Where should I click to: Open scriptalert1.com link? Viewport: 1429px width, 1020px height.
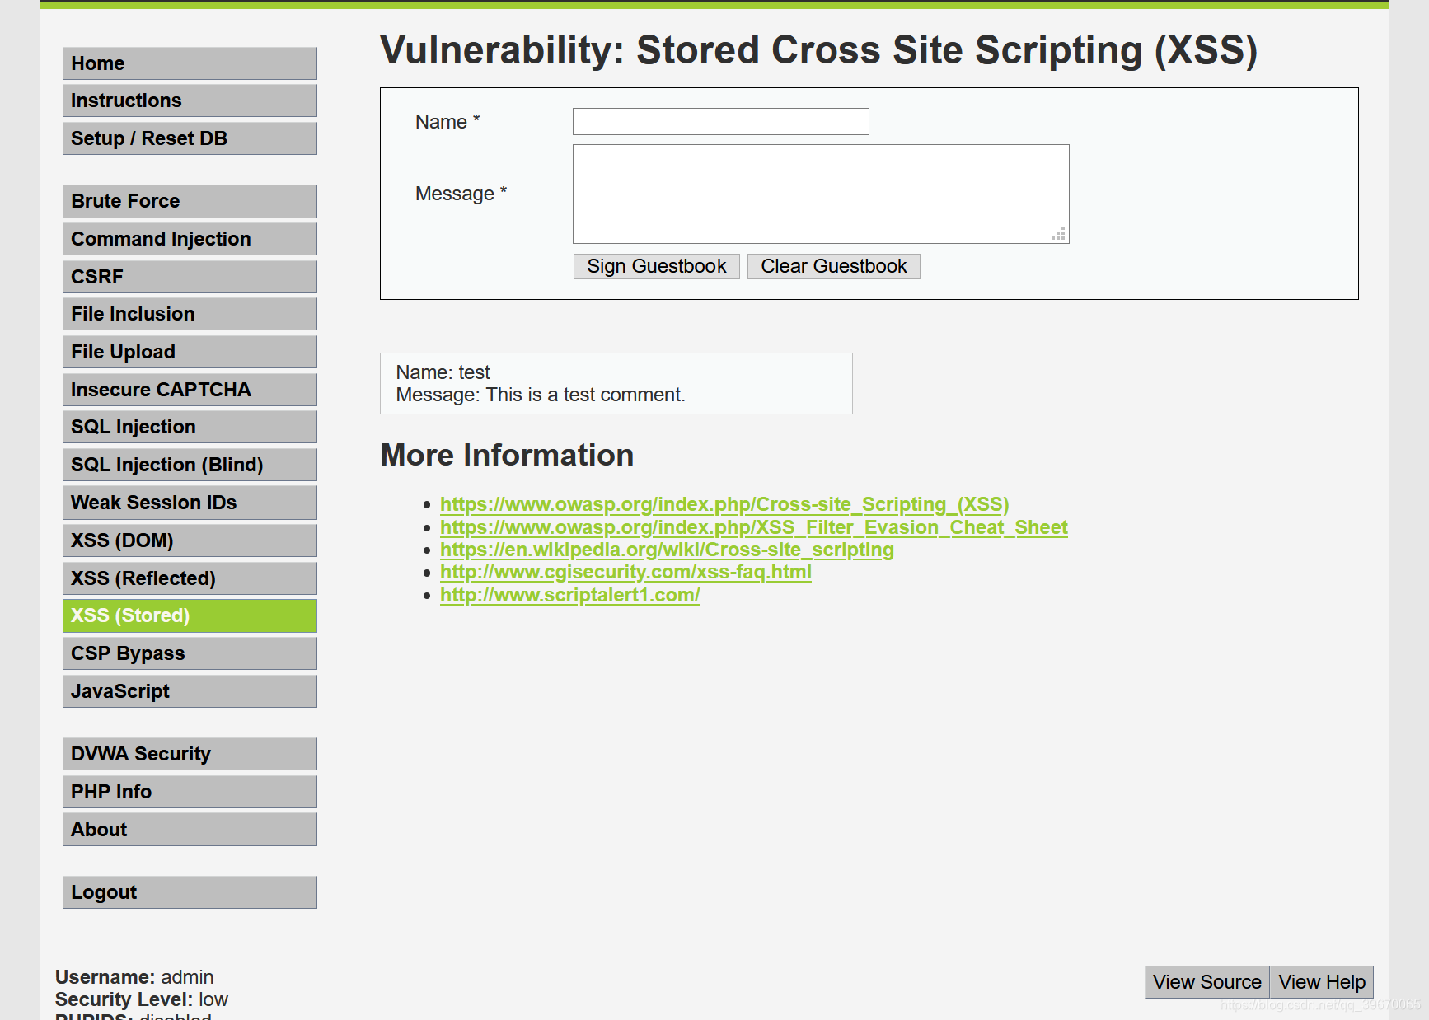pyautogui.click(x=570, y=595)
